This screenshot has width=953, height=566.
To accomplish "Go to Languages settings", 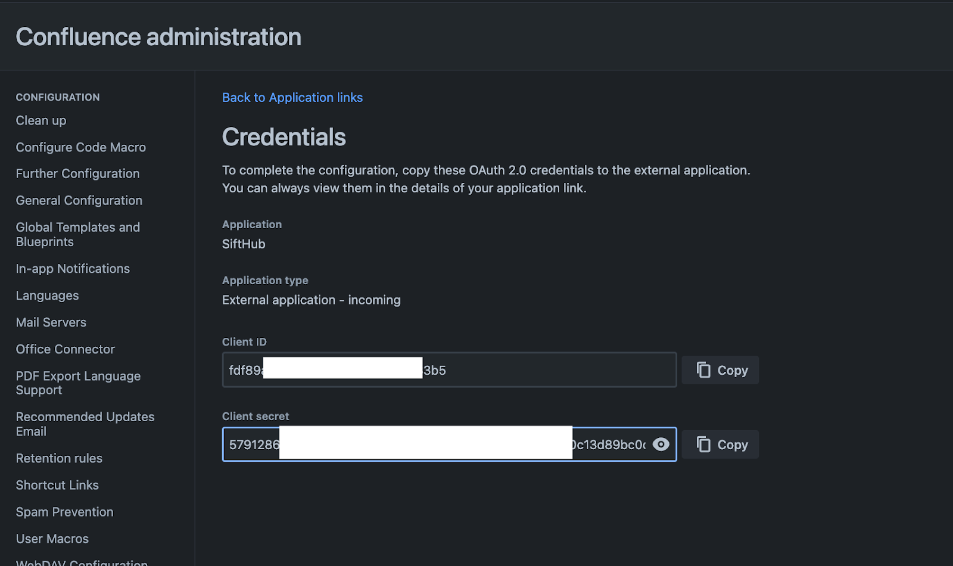I will tap(47, 296).
